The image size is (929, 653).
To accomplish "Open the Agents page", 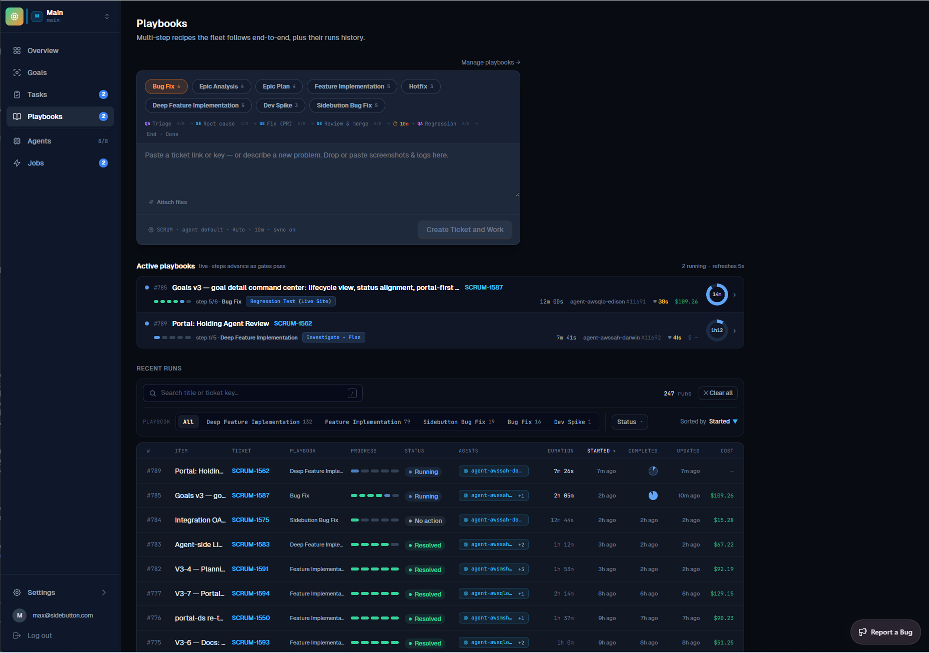I will click(x=60, y=141).
